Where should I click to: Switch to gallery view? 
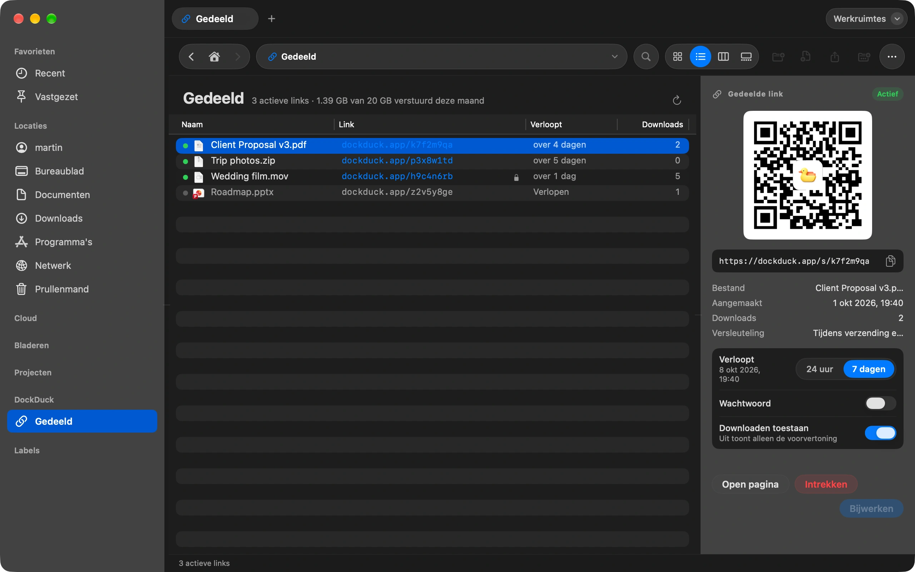(x=746, y=57)
